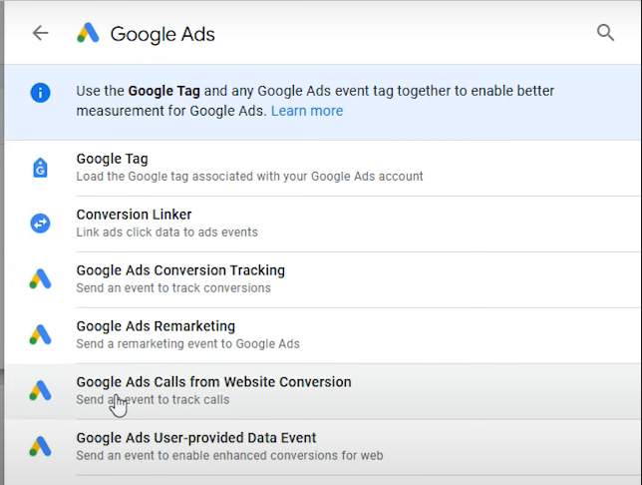The width and height of the screenshot is (642, 485).
Task: Open the search magnifier icon
Action: tap(605, 33)
